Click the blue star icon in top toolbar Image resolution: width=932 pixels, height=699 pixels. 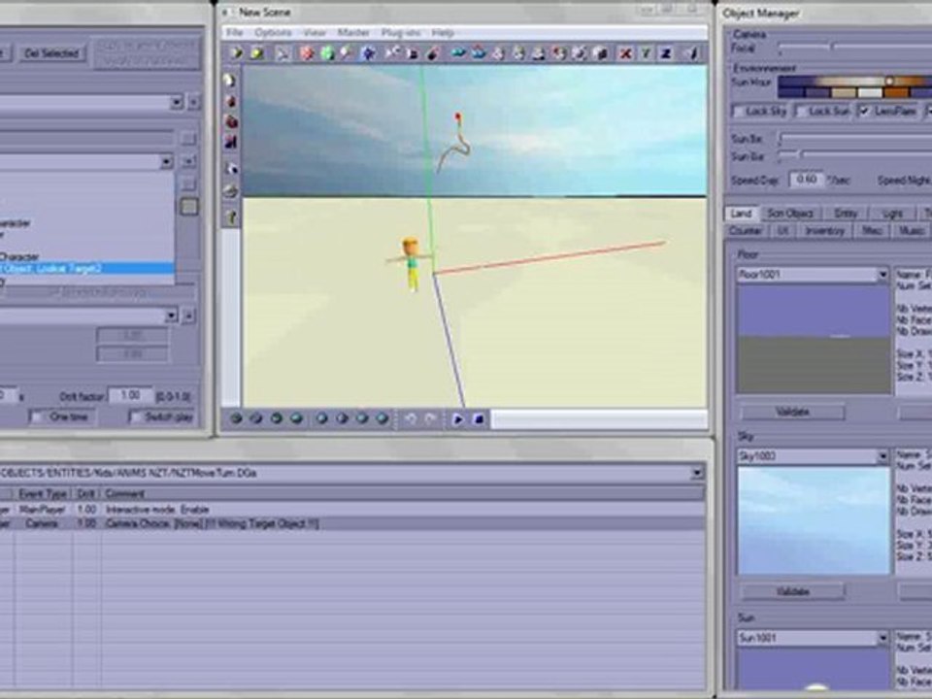369,53
